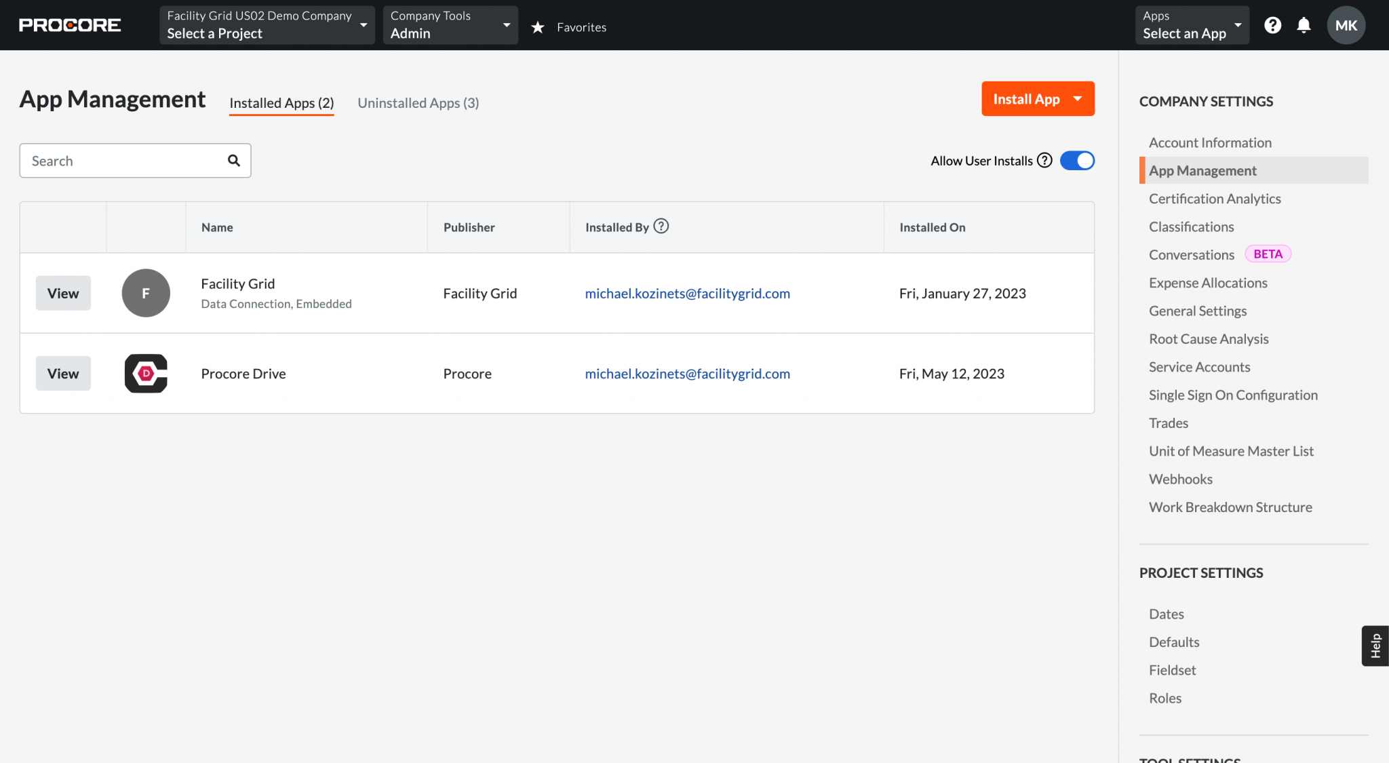Click the MK profile avatar

(x=1346, y=24)
